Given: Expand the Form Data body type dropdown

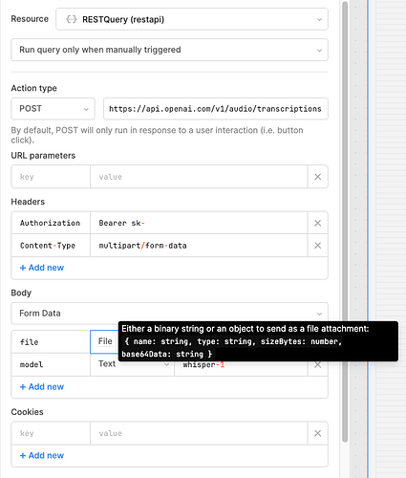Looking at the screenshot, I should point(169,314).
